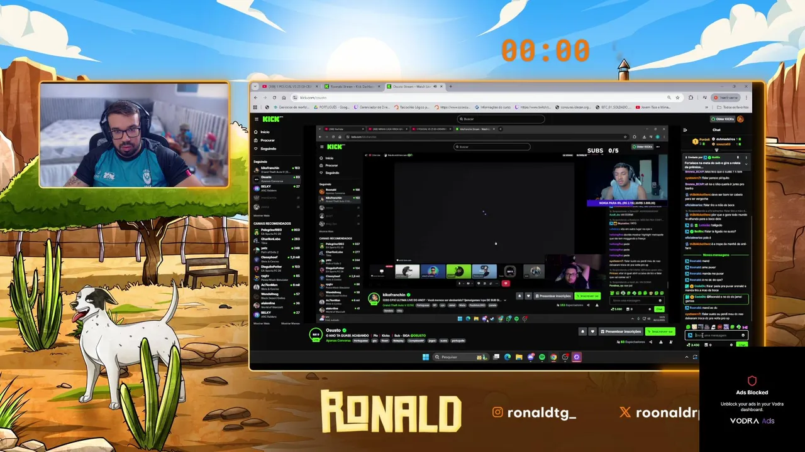Image resolution: width=805 pixels, height=452 pixels.
Task: Open the user avatar next to Obter KICKs
Action: 740,119
